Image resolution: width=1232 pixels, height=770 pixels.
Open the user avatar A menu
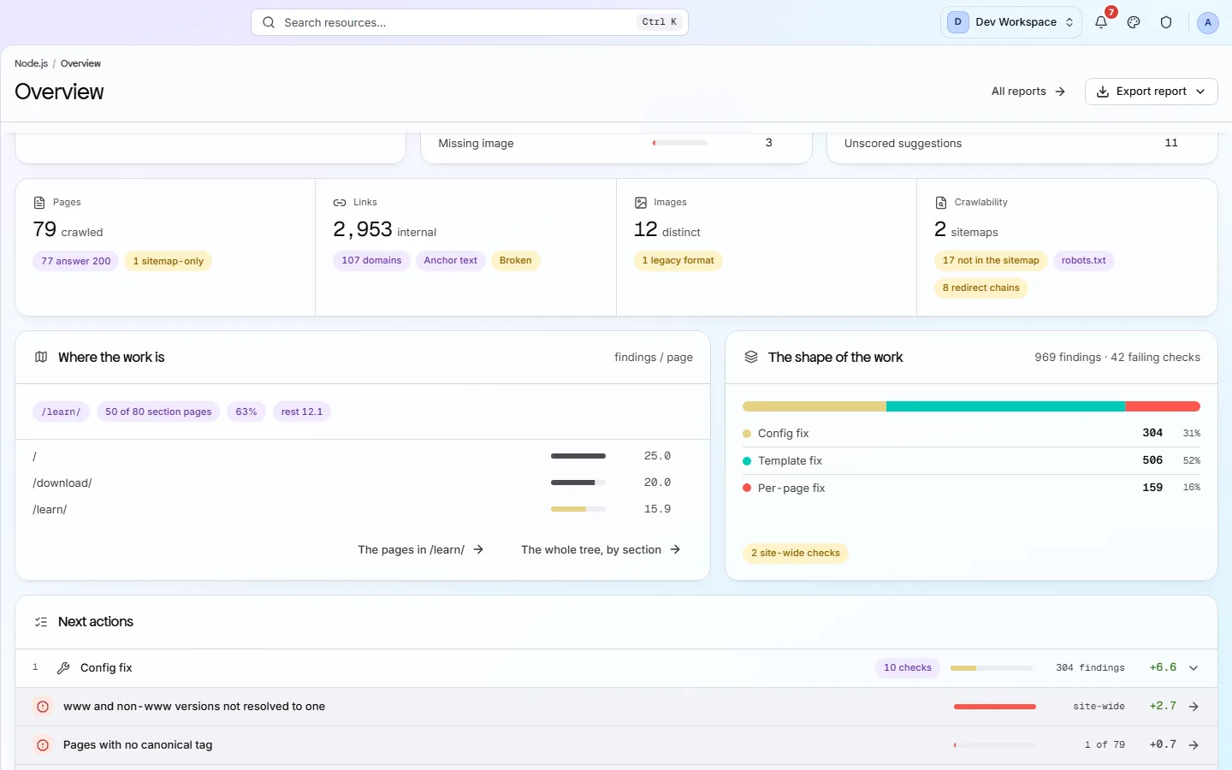(1207, 22)
